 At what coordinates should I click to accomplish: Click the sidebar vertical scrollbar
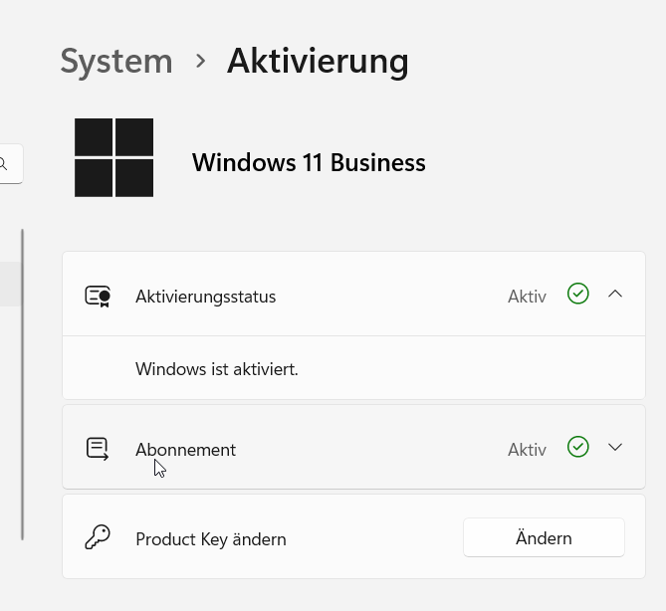pyautogui.click(x=23, y=385)
